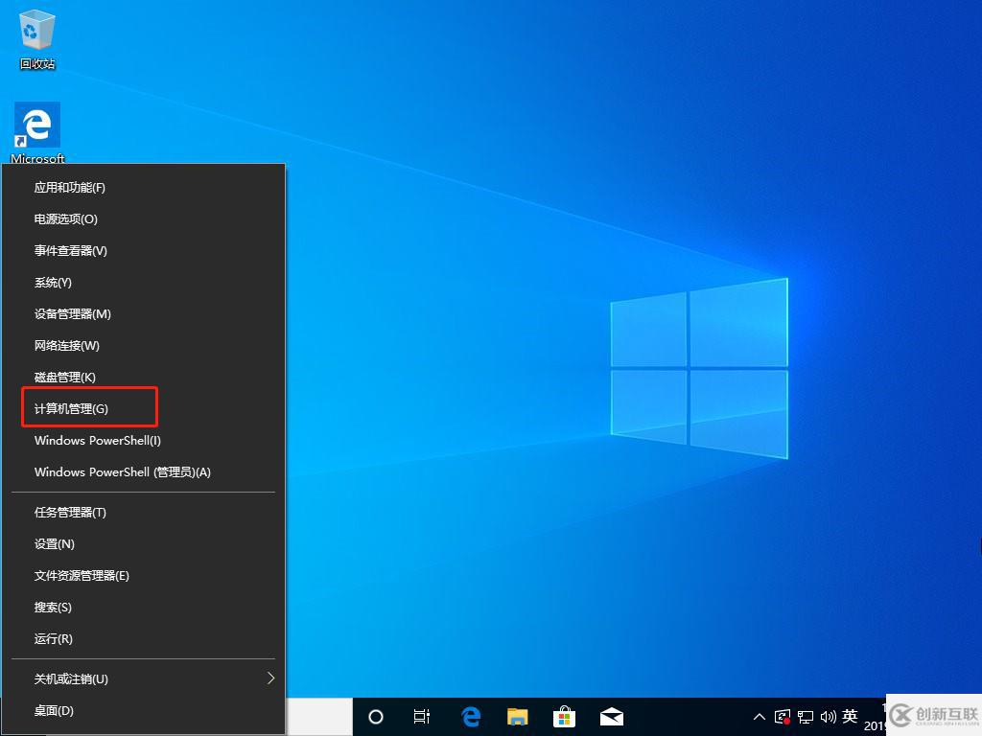Open Microsoft Store from the taskbar
The image size is (982, 736).
564,717
